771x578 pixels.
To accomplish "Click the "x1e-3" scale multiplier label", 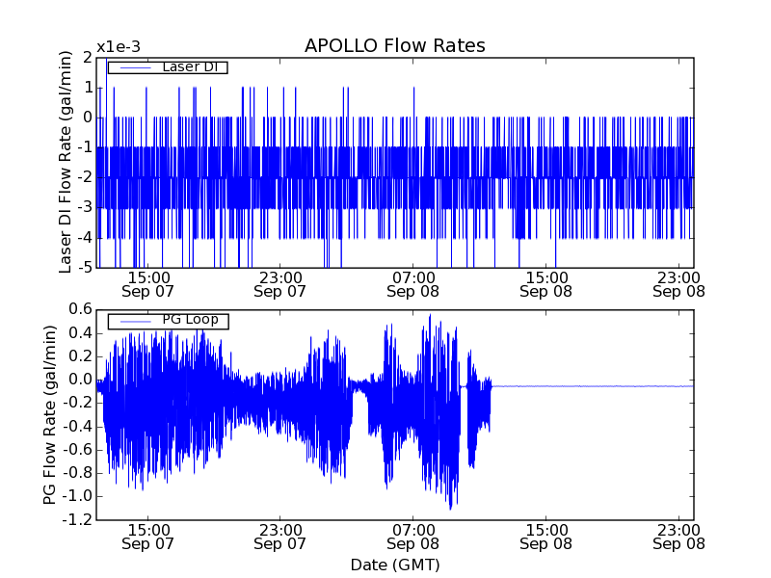I will pos(119,47).
